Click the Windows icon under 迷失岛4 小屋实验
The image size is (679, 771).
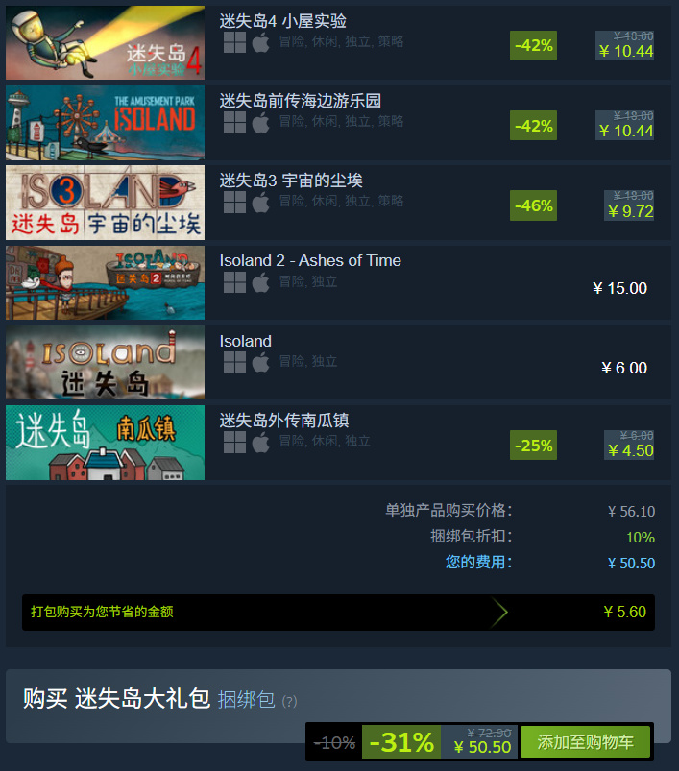(x=234, y=42)
